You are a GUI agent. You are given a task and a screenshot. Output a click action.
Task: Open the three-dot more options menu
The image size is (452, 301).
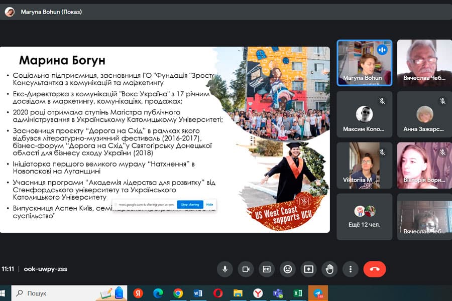350,269
